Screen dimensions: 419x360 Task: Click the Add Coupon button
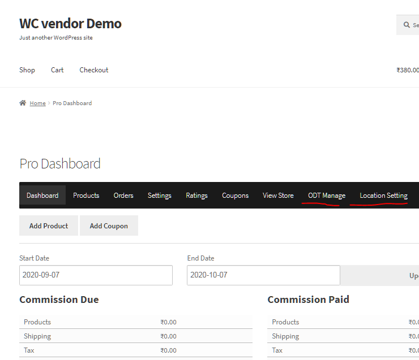(x=109, y=225)
